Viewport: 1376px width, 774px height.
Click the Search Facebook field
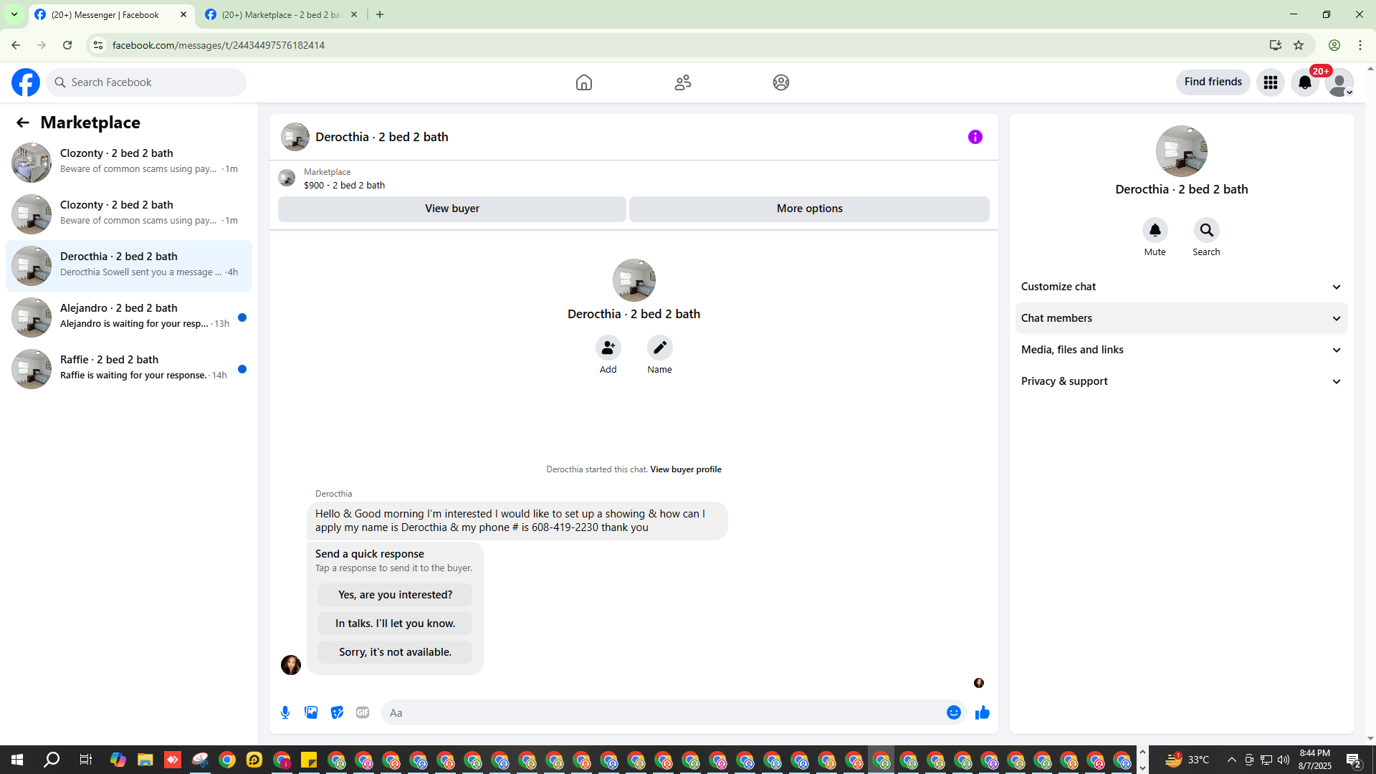(146, 82)
